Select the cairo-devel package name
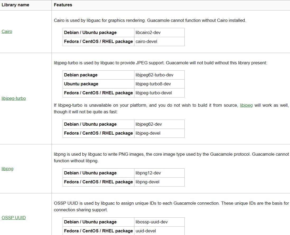 click(x=146, y=42)
